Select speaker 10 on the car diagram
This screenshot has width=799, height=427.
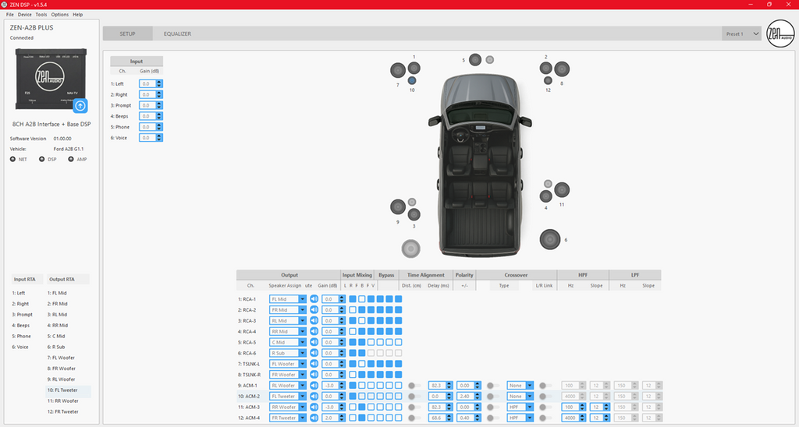pos(412,81)
